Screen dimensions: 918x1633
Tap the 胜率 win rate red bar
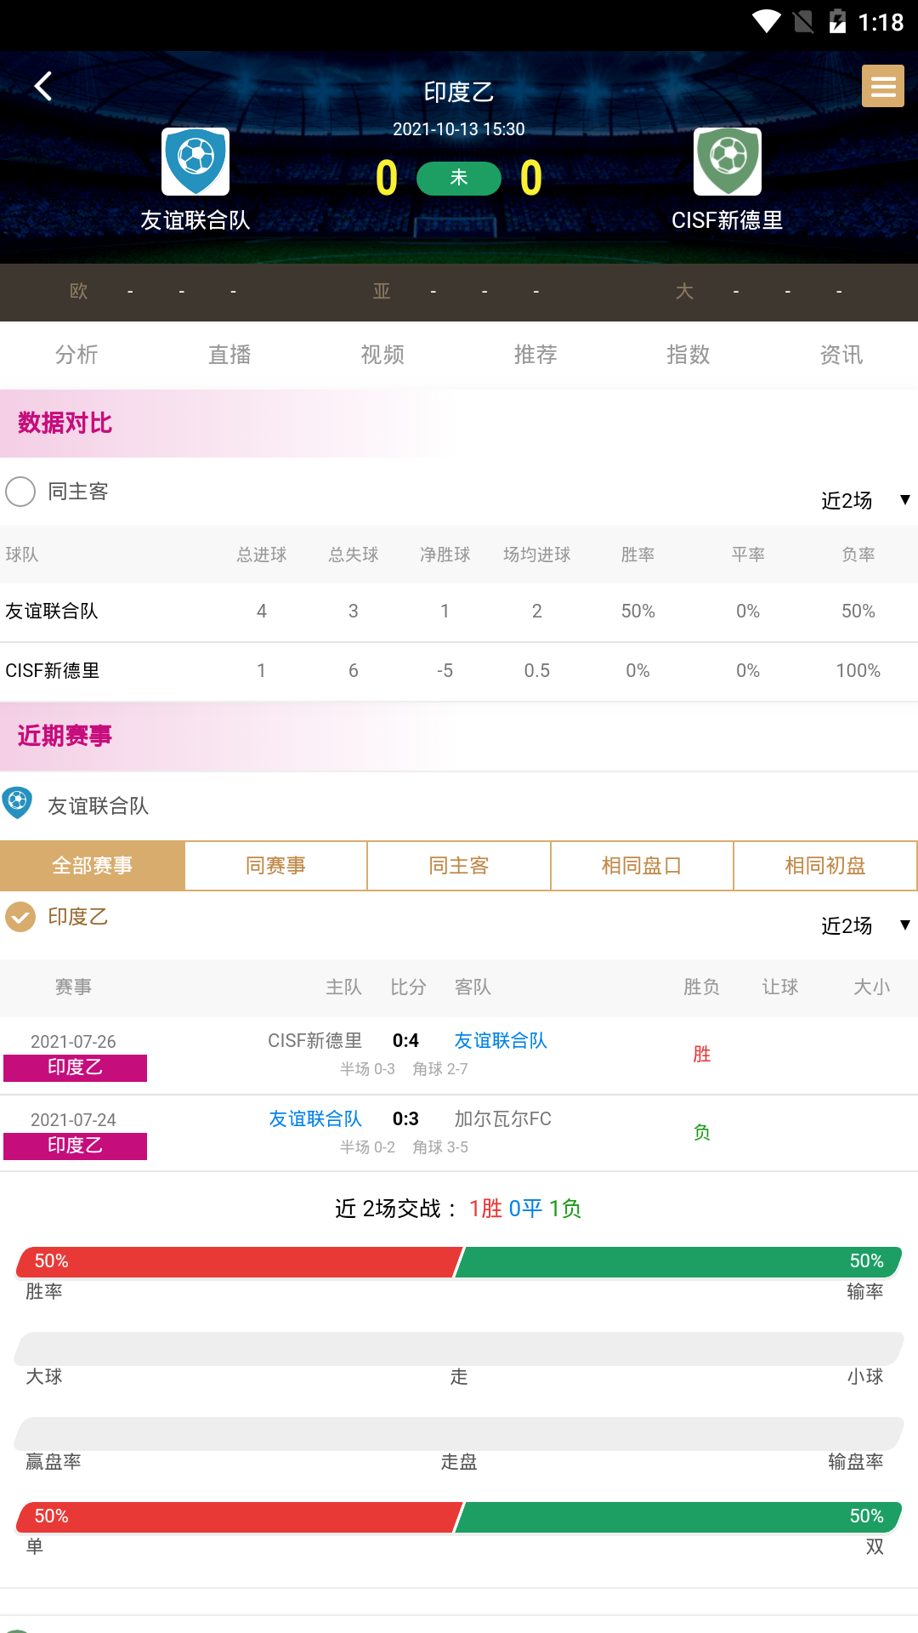[x=238, y=1261]
